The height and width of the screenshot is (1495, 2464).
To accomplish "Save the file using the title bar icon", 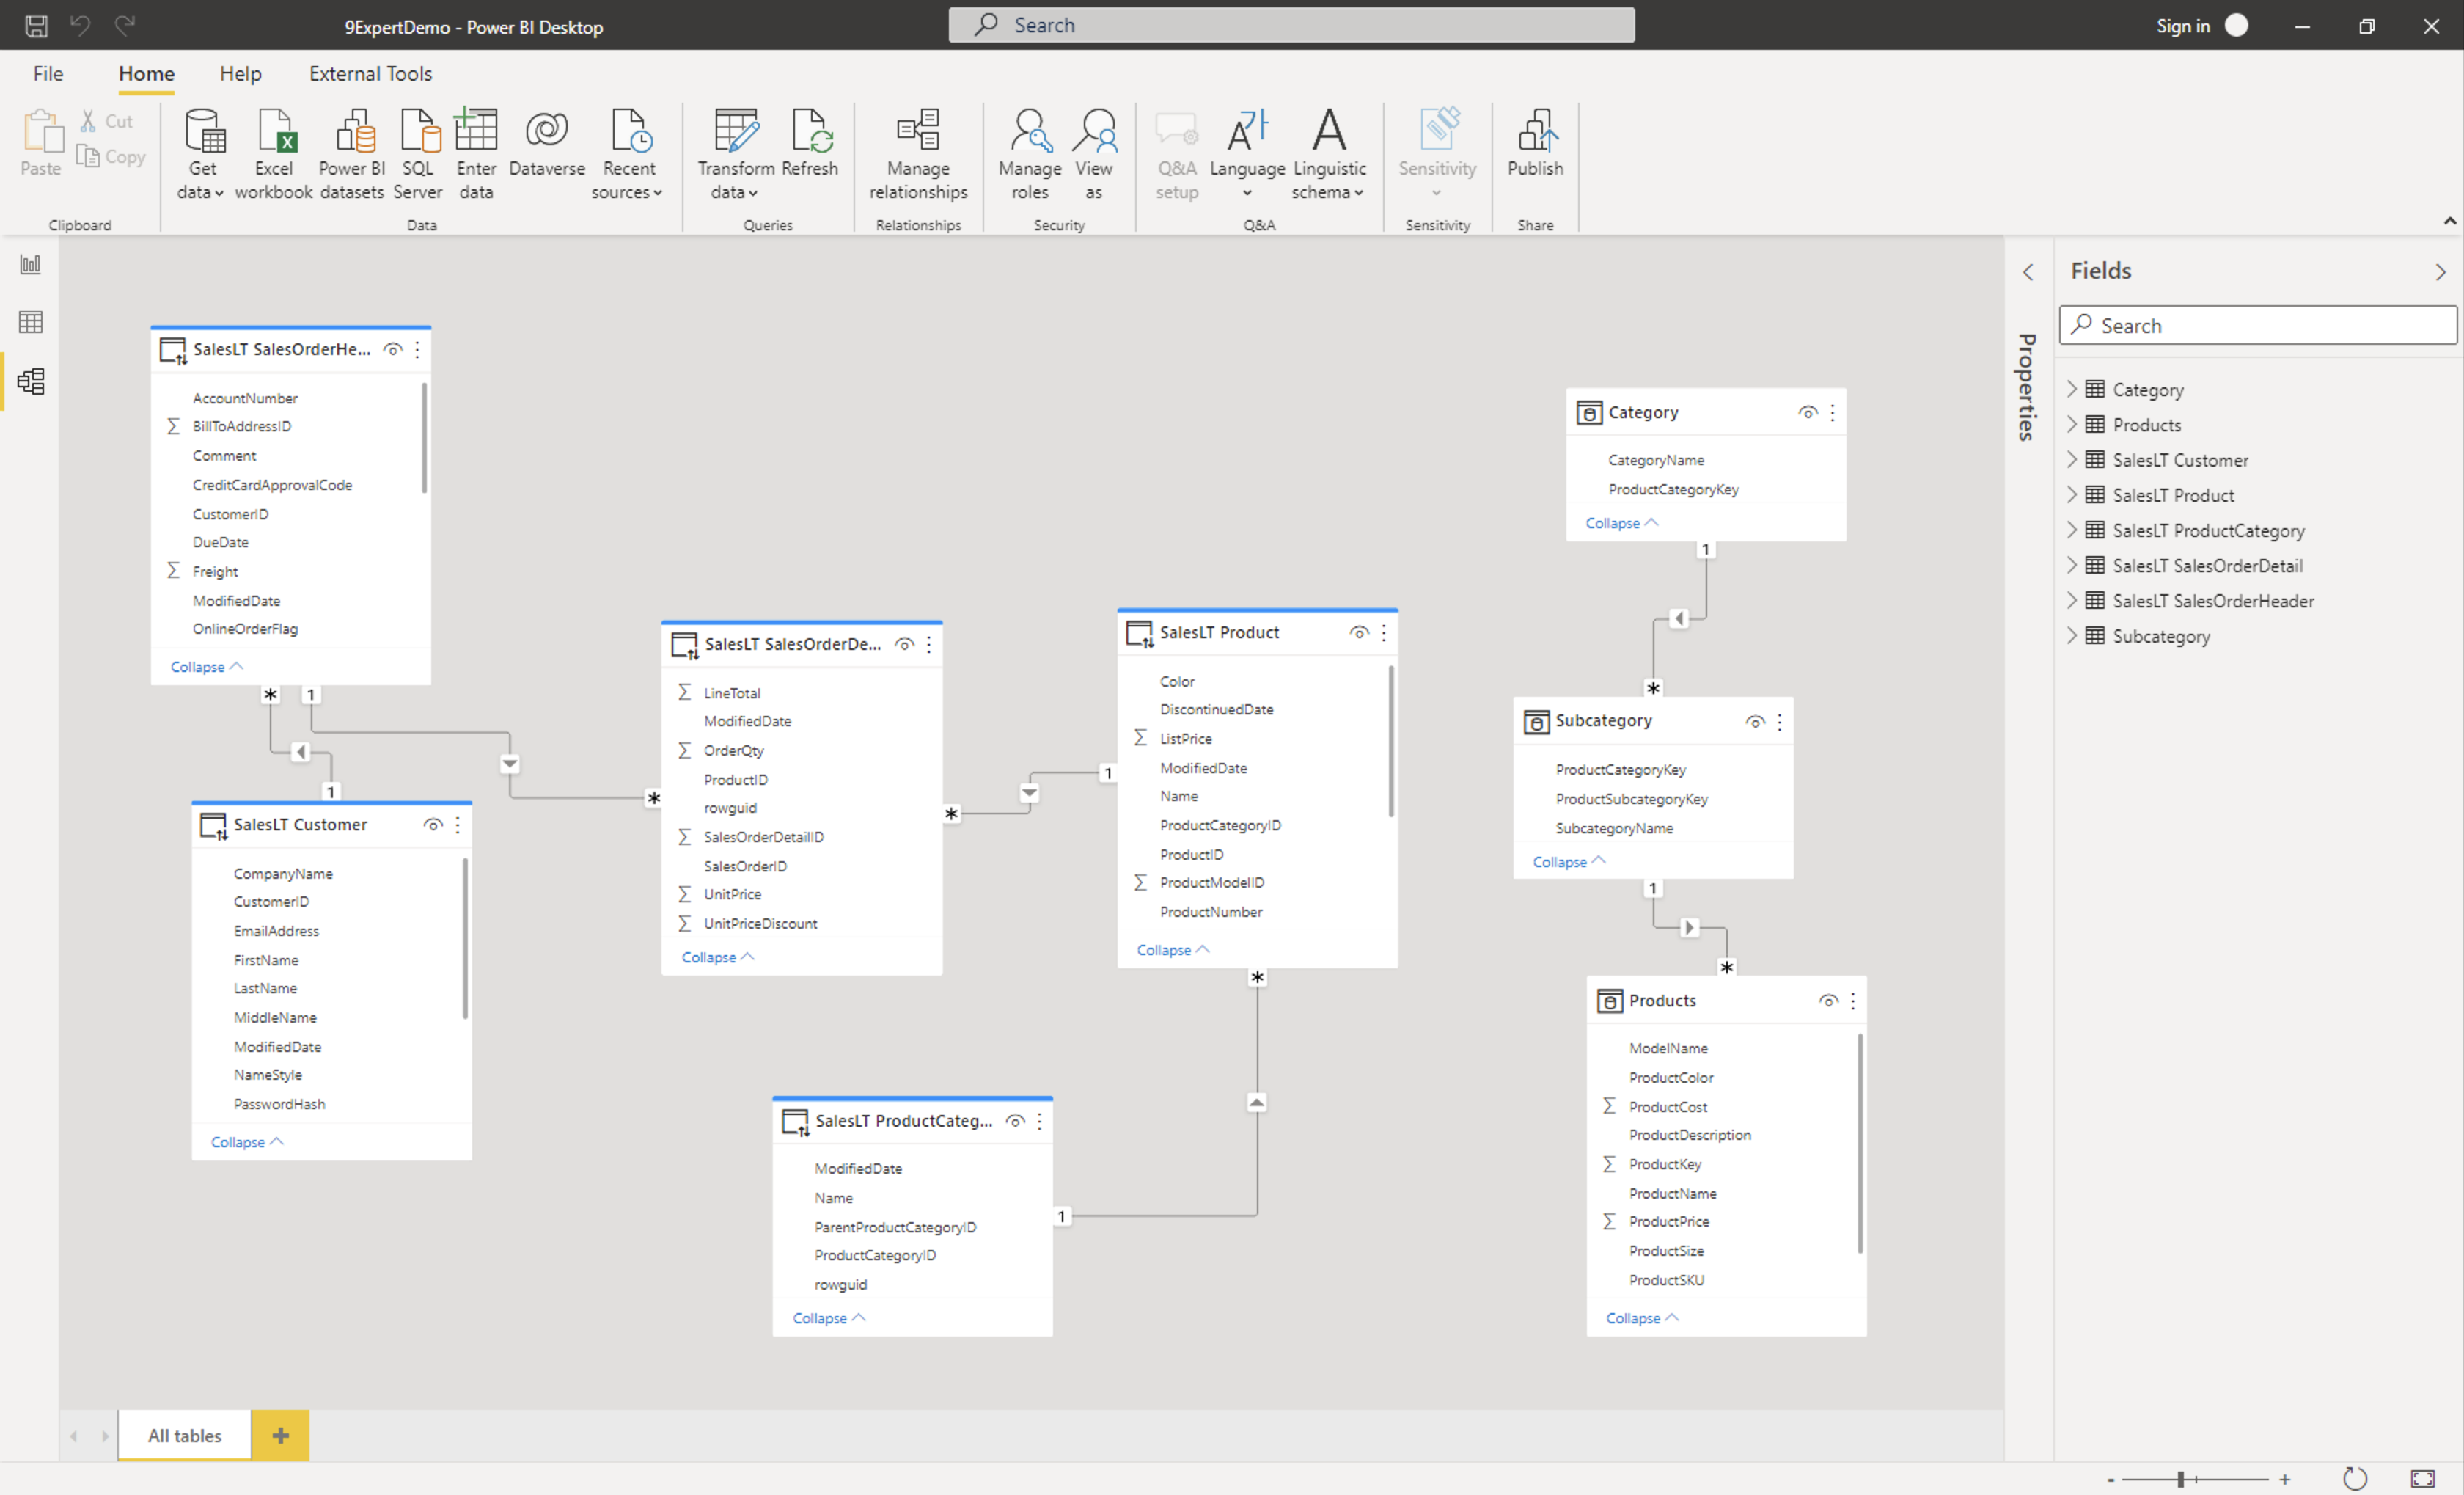I will pyautogui.click(x=36, y=26).
